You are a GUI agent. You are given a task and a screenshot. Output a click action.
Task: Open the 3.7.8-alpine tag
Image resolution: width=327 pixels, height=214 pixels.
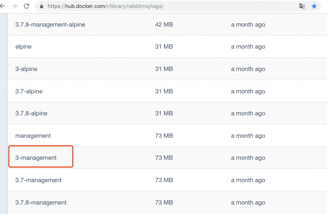31,113
